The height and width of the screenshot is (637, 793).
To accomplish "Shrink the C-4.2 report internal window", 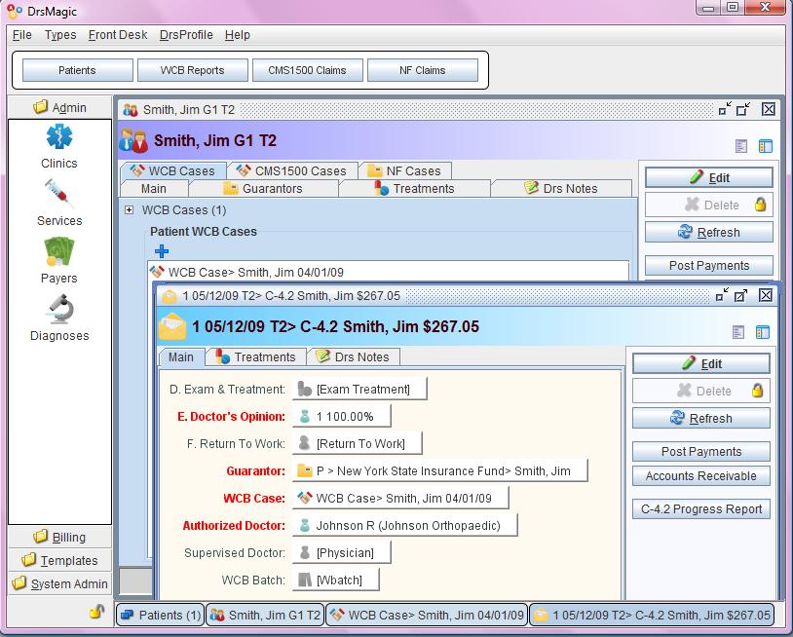I will point(722,295).
